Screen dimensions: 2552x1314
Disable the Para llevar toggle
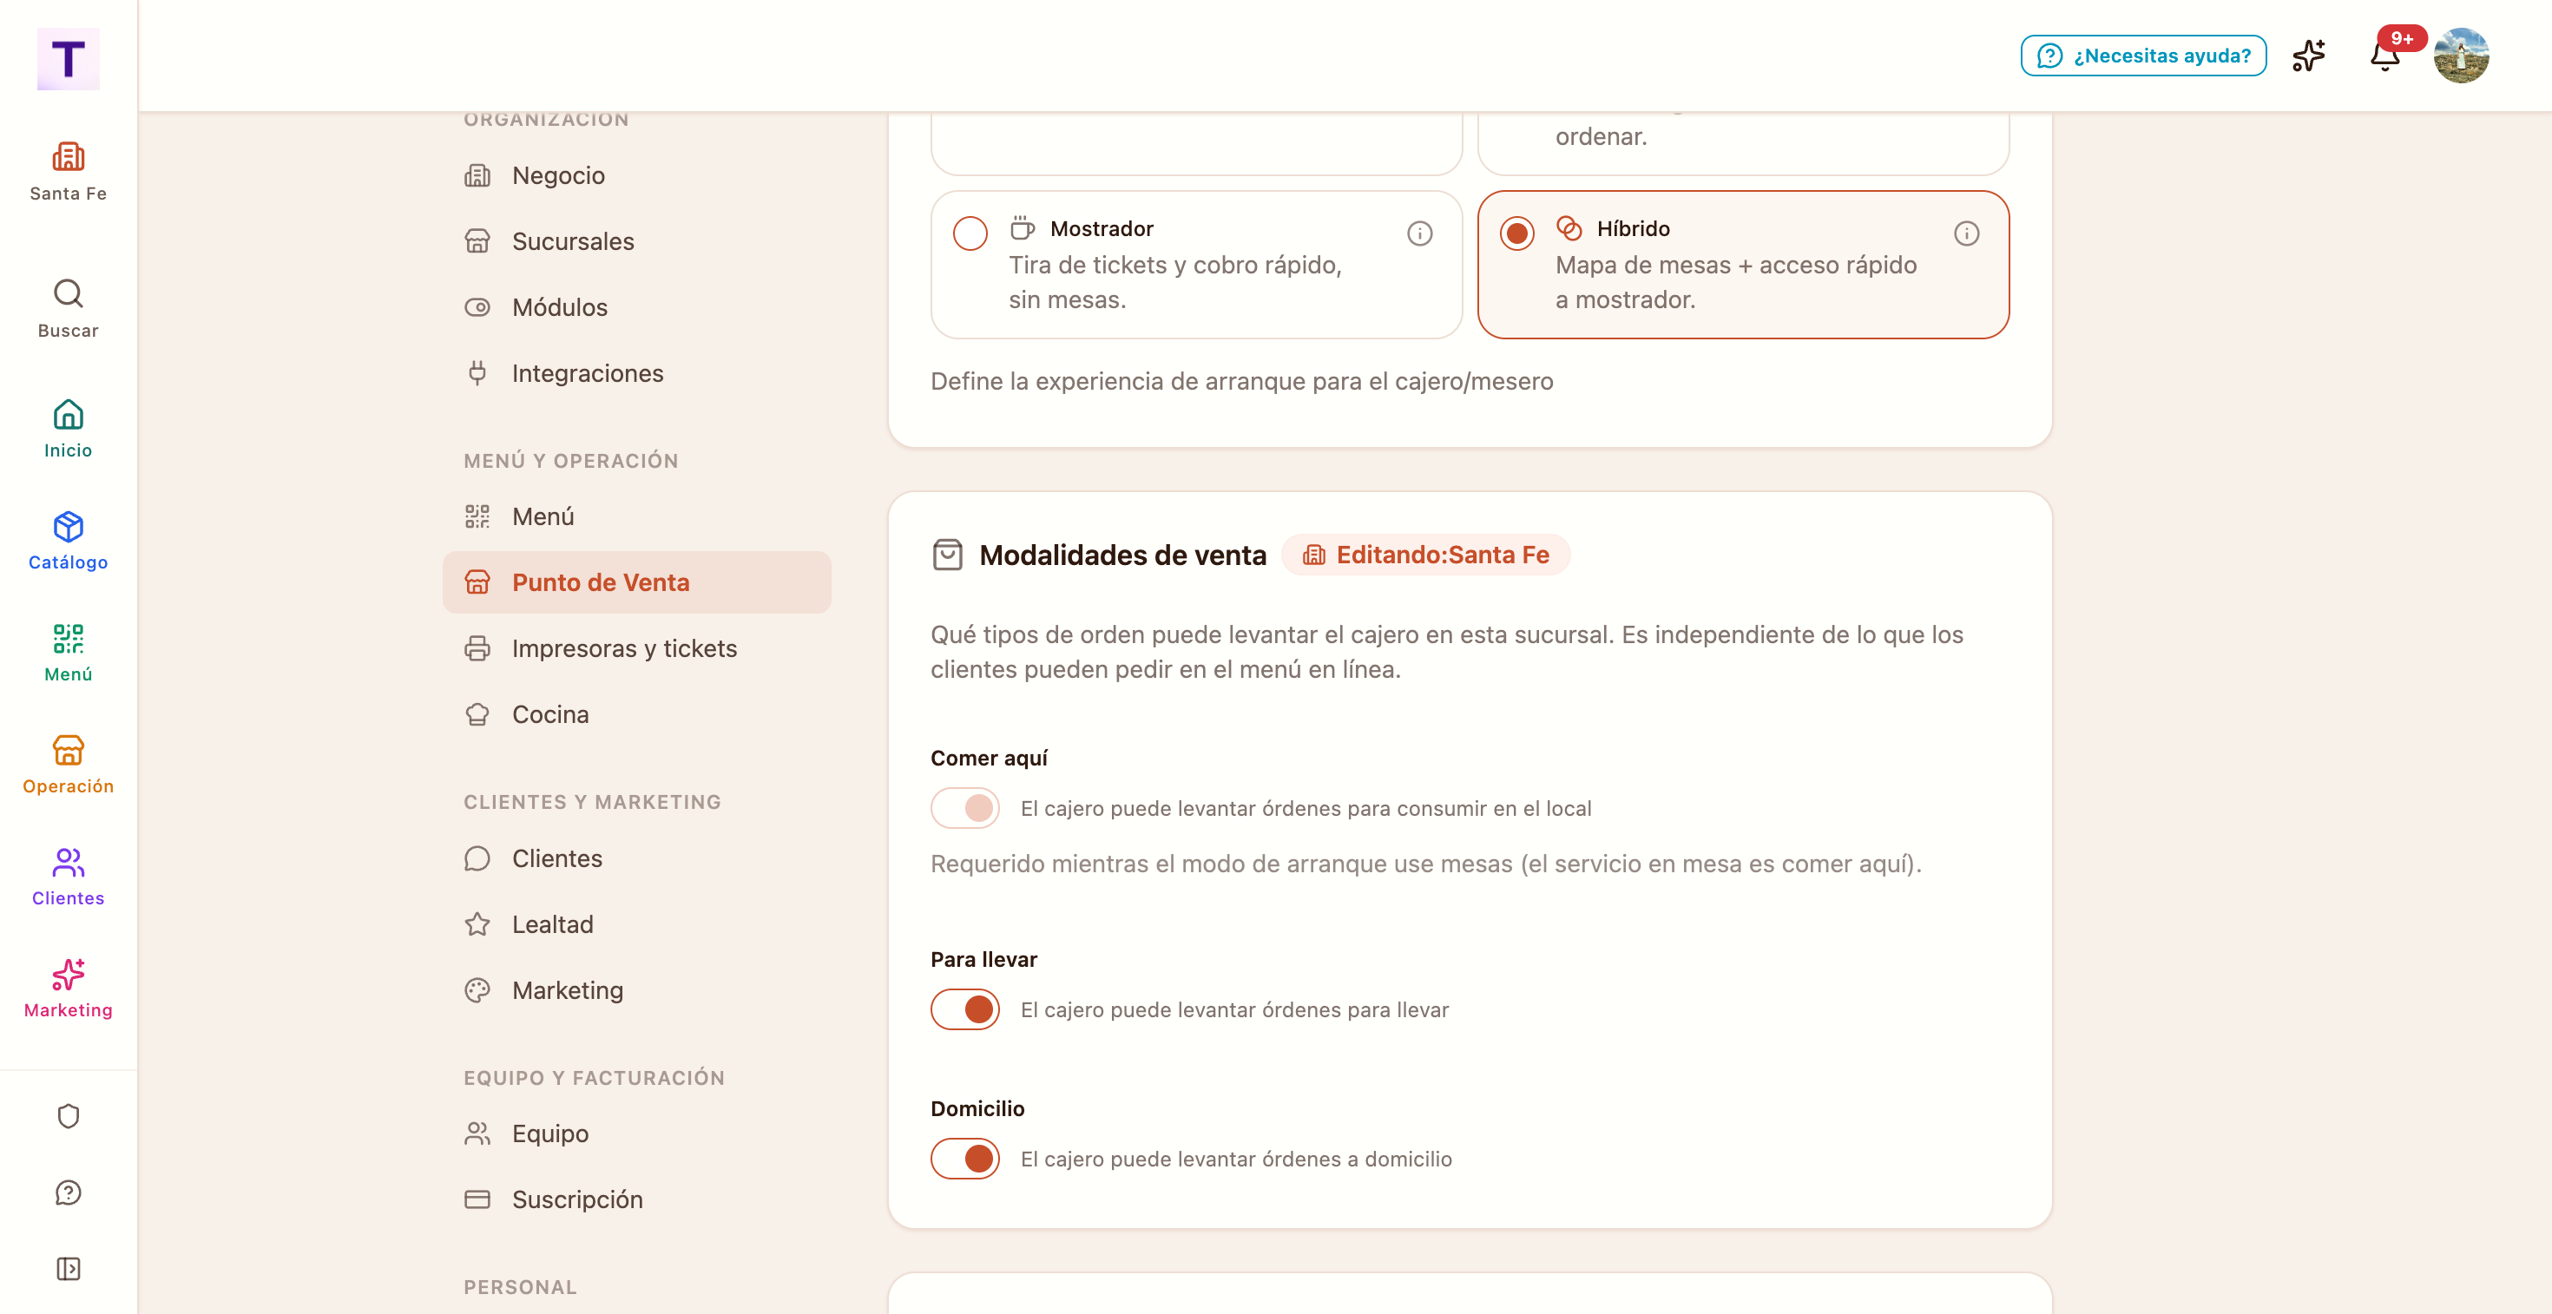[x=965, y=1009]
